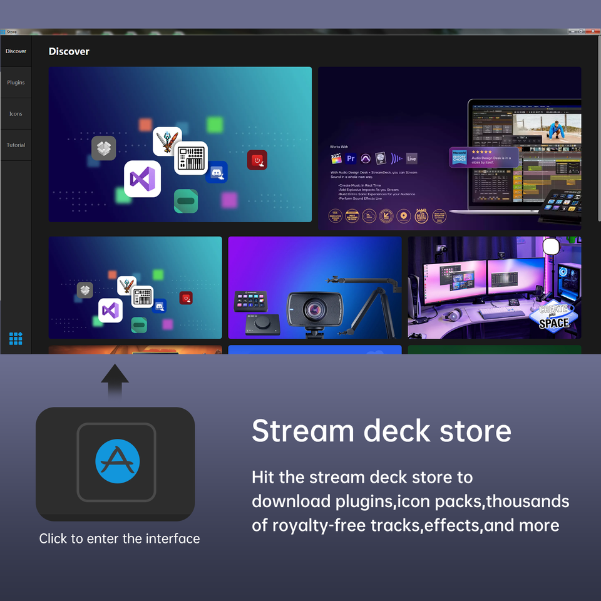Click the MIDI keyboard icon in the large banner
The height and width of the screenshot is (601, 601).
click(x=191, y=158)
